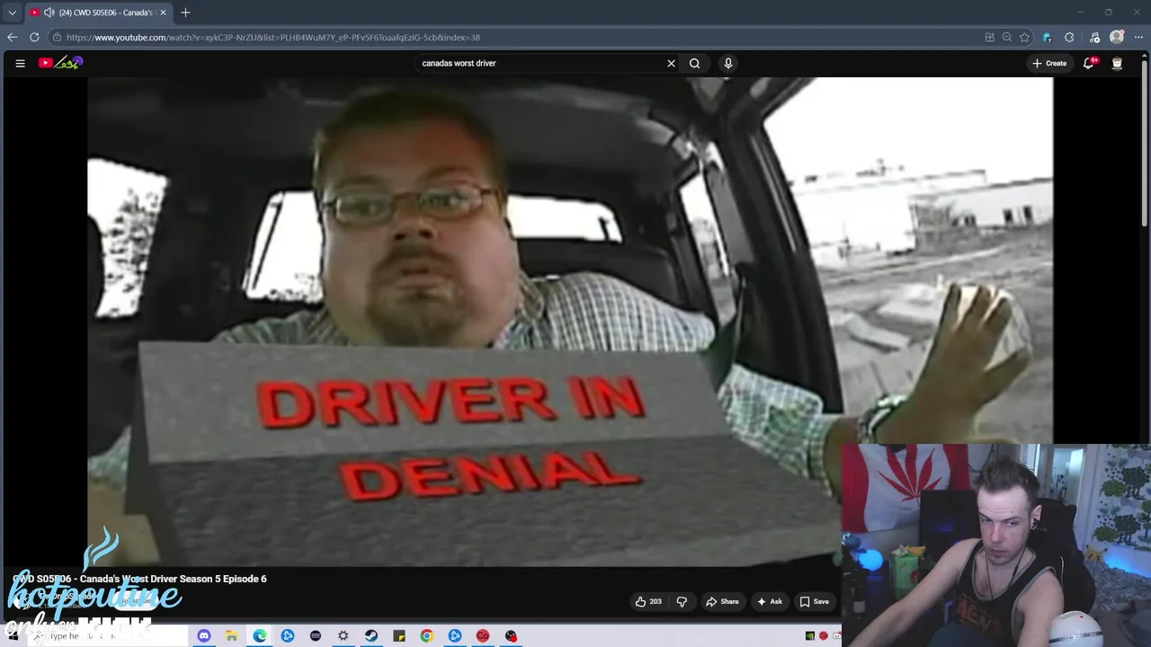This screenshot has width=1151, height=647.
Task: Open Sticky Notes from the taskbar
Action: [398, 636]
